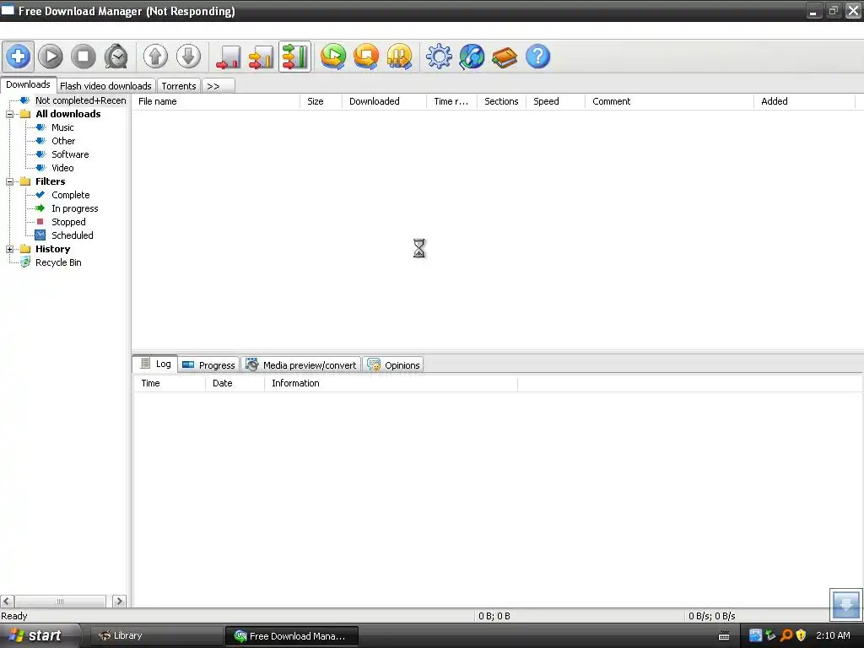The image size is (864, 648).
Task: Select heavy traffic mode icon
Action: pyautogui.click(x=294, y=57)
